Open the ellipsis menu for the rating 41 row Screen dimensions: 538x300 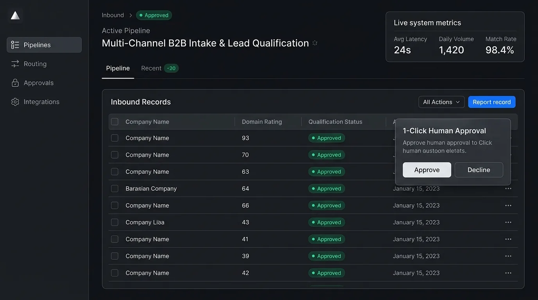(508, 239)
